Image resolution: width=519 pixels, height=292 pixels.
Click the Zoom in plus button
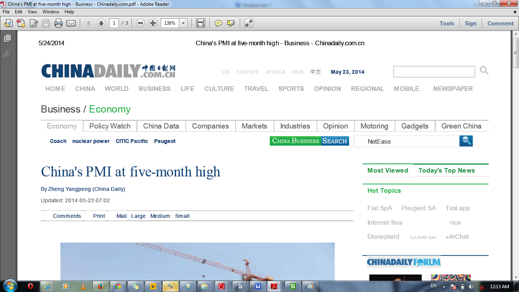[x=153, y=23]
